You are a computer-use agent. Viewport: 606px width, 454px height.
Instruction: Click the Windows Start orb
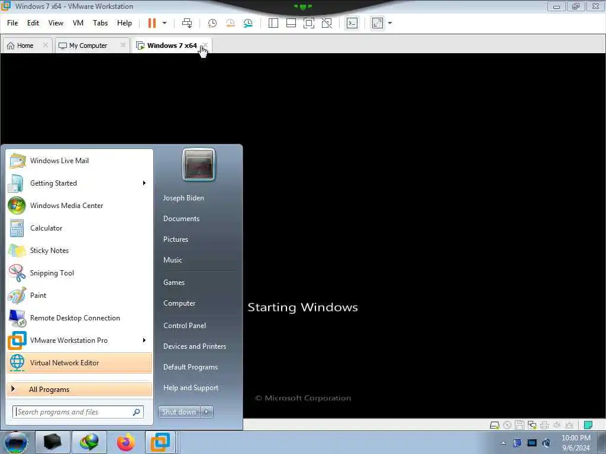point(15,442)
